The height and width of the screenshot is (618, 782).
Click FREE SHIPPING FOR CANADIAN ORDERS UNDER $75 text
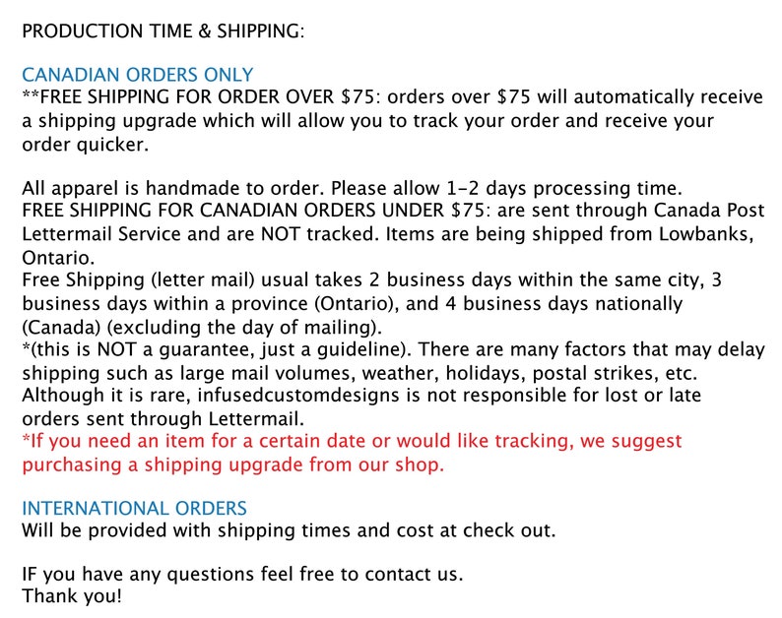[x=253, y=211]
